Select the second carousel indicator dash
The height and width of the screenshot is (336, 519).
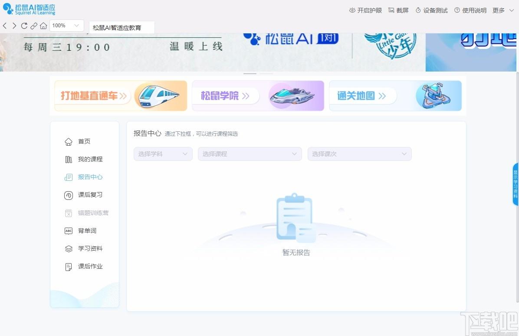[x=266, y=73]
